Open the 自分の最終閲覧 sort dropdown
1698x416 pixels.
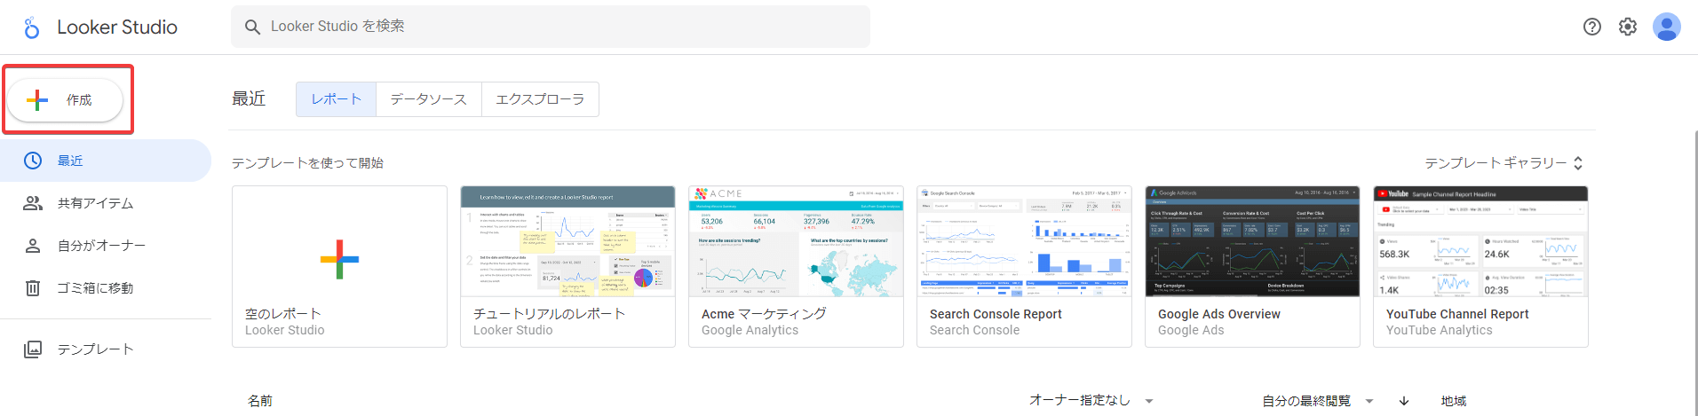point(1318,401)
